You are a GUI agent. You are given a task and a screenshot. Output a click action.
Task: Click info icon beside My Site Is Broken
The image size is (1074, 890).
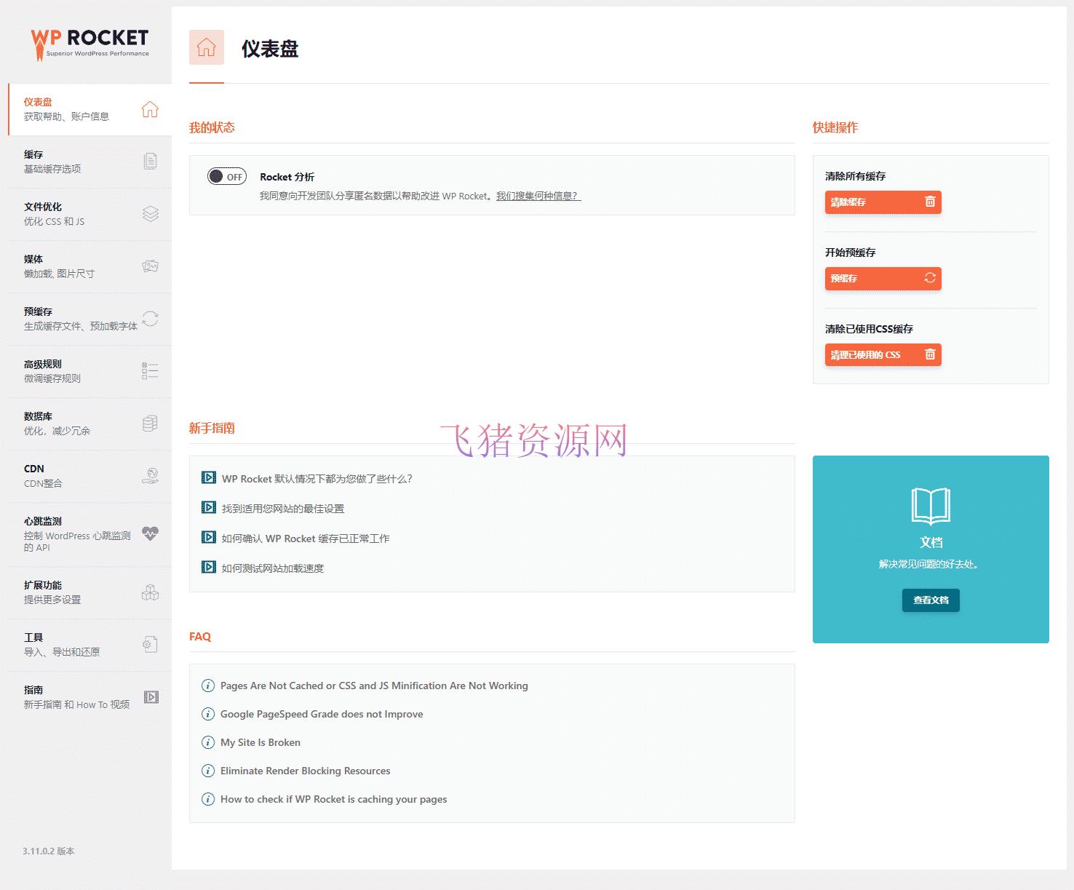point(207,742)
